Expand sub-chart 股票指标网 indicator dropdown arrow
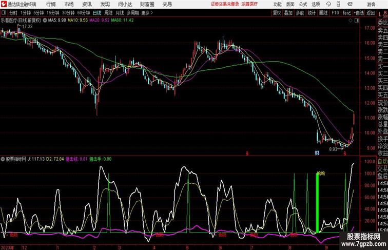The width and height of the screenshot is (388, 250). coord(3,159)
